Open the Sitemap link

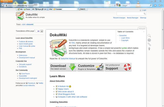143,18
